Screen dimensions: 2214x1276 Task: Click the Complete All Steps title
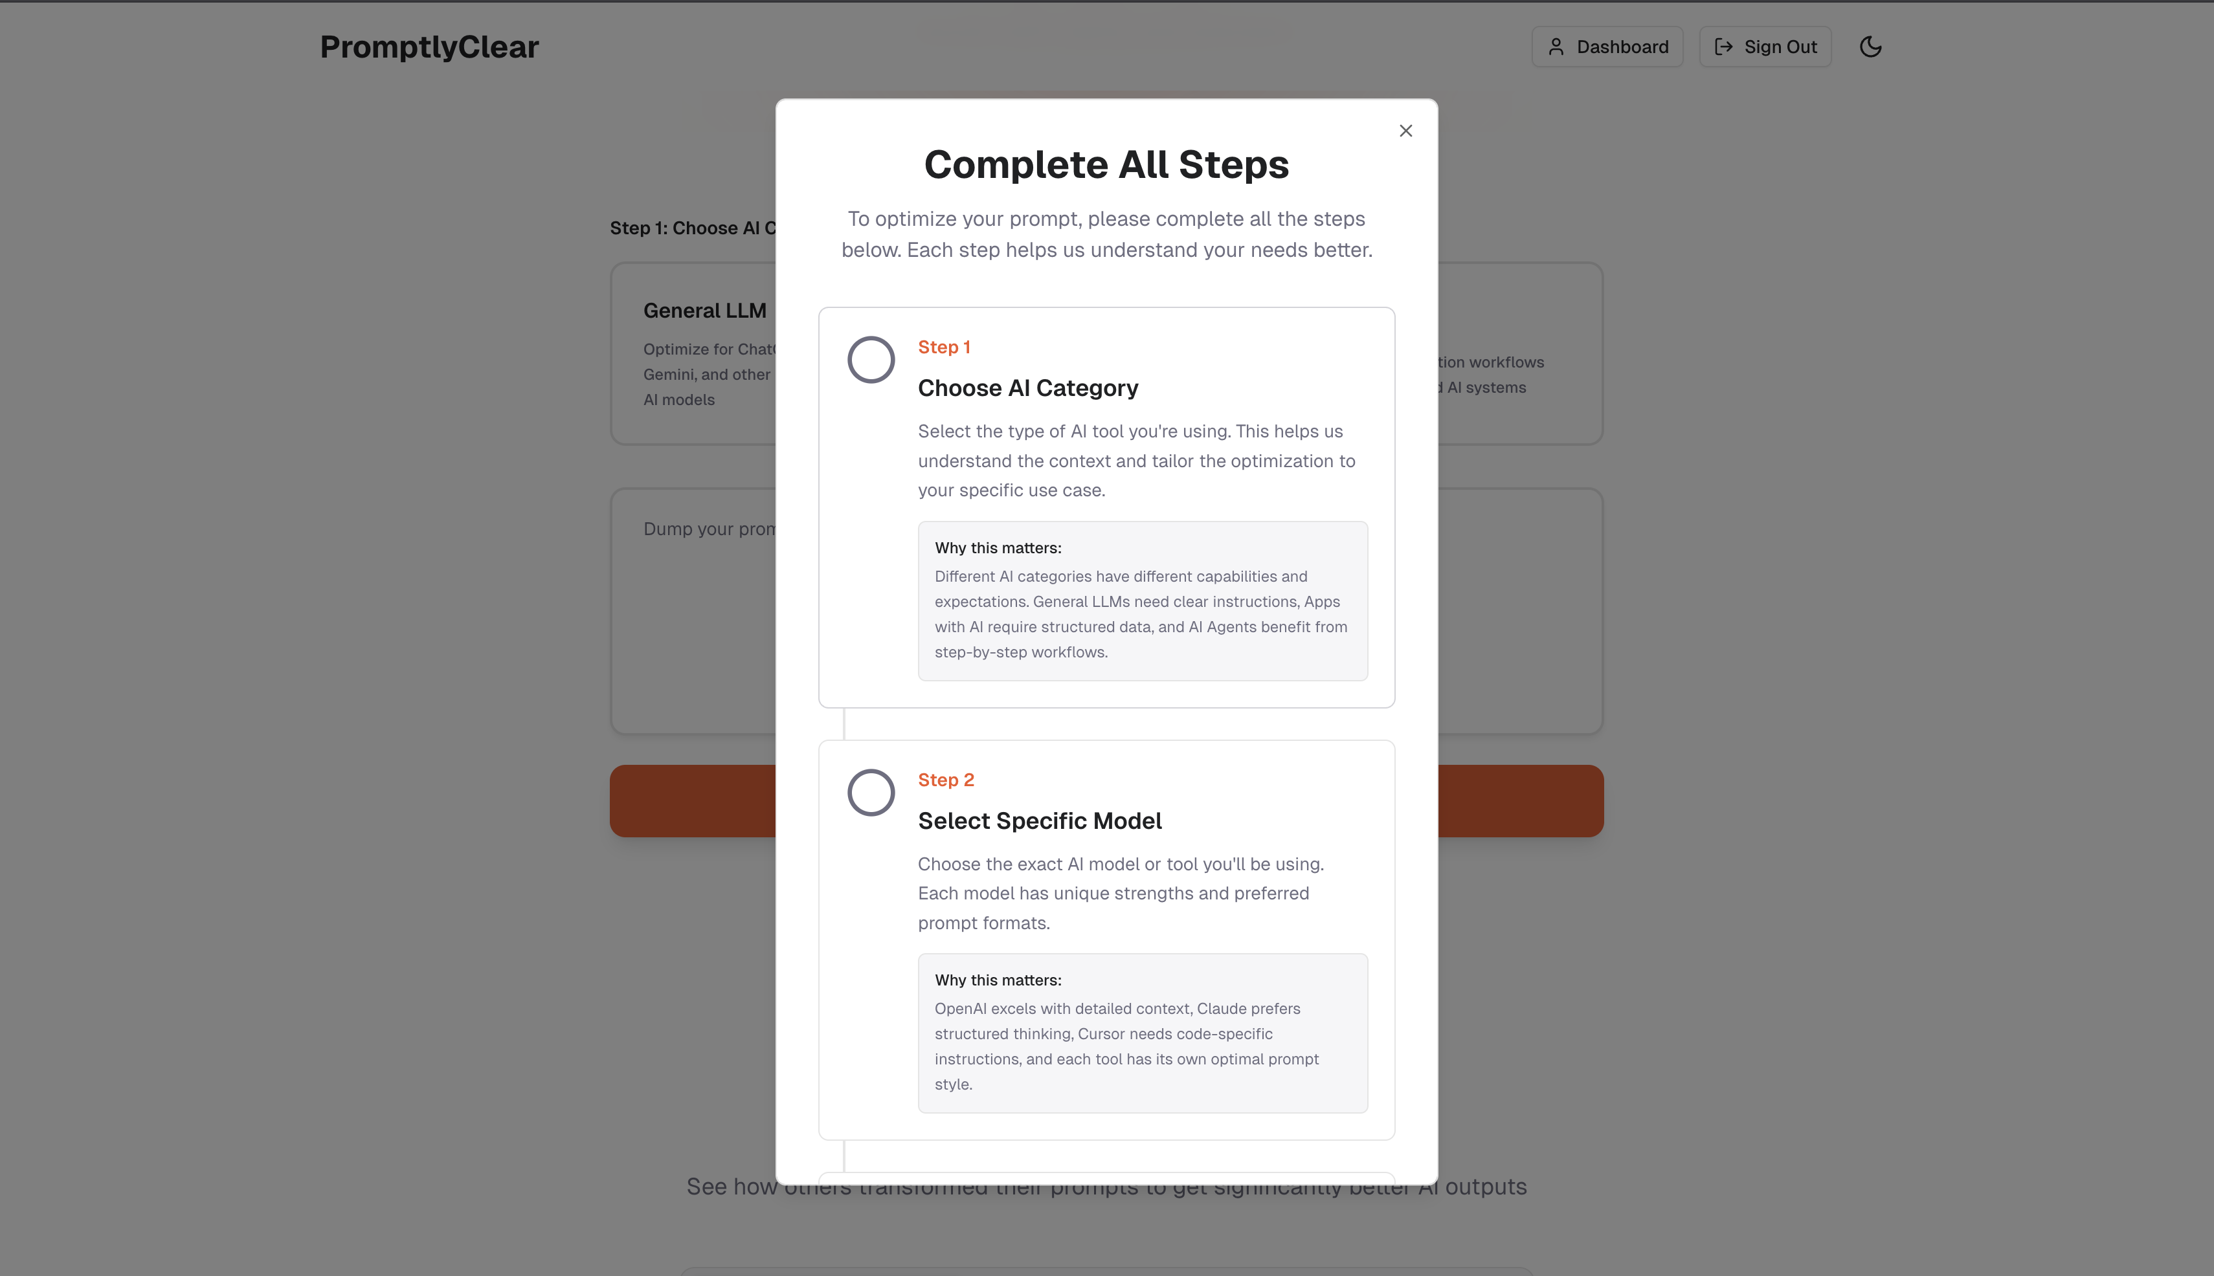coord(1106,165)
